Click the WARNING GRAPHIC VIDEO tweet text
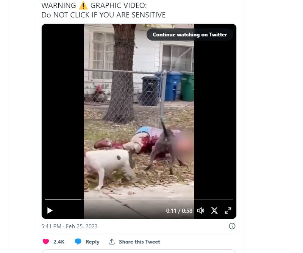 click(94, 6)
